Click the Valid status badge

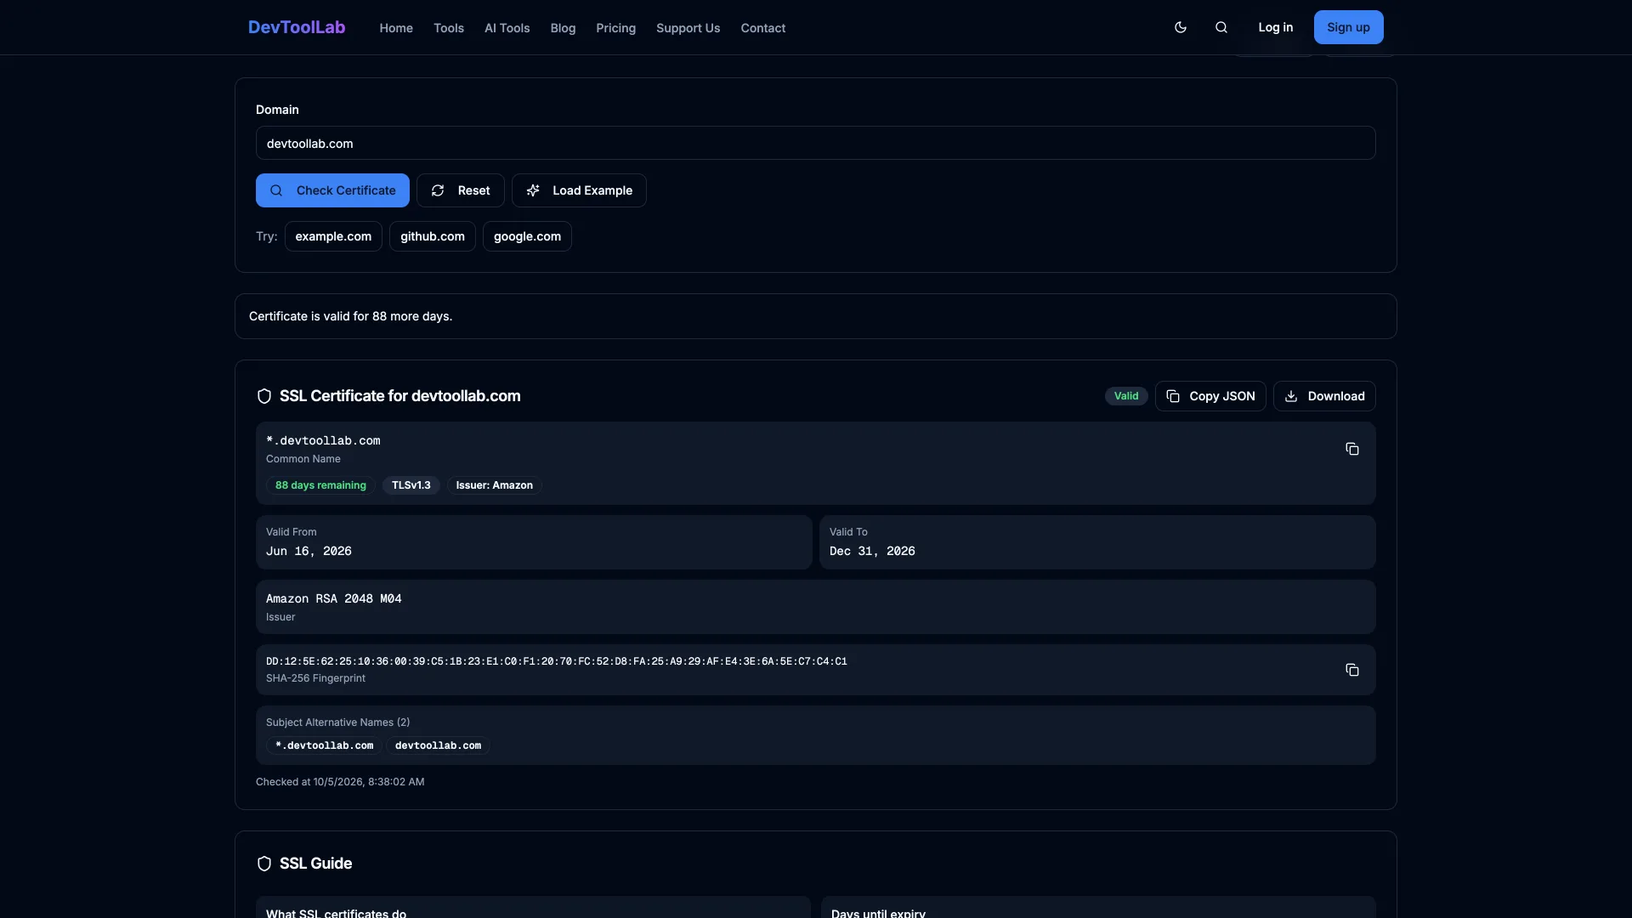[1126, 396]
